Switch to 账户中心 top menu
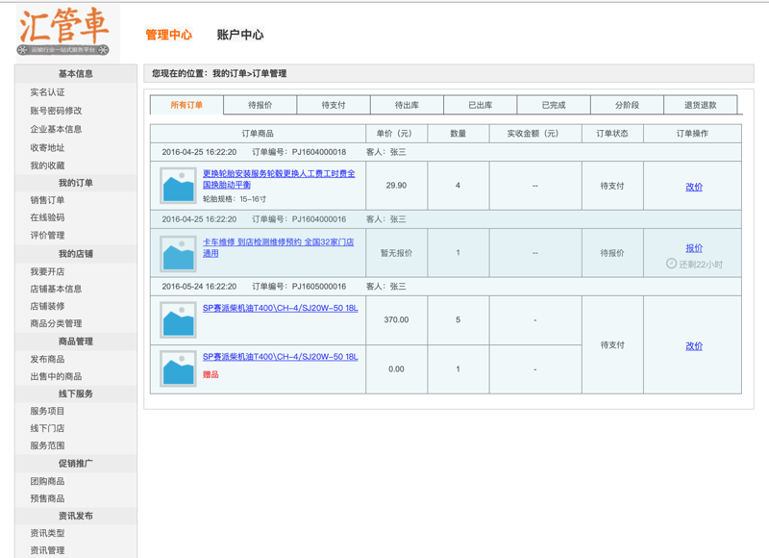Viewport: 769px width, 558px height. 240,35
